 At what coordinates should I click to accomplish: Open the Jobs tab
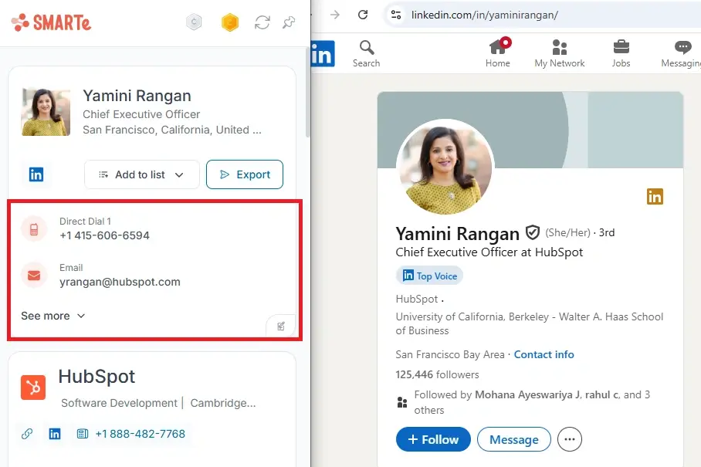click(621, 53)
